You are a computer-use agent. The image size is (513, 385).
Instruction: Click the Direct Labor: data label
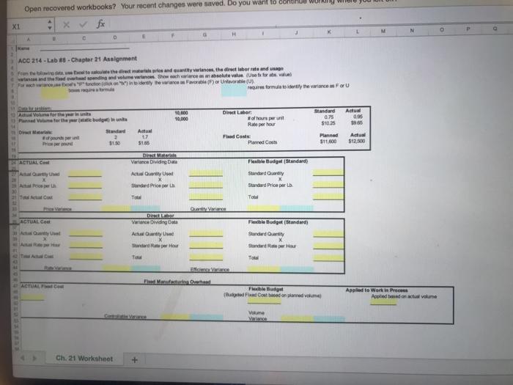(237, 112)
